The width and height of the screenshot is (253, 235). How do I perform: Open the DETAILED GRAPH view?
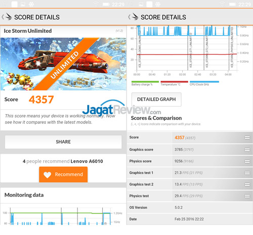coord(156,100)
